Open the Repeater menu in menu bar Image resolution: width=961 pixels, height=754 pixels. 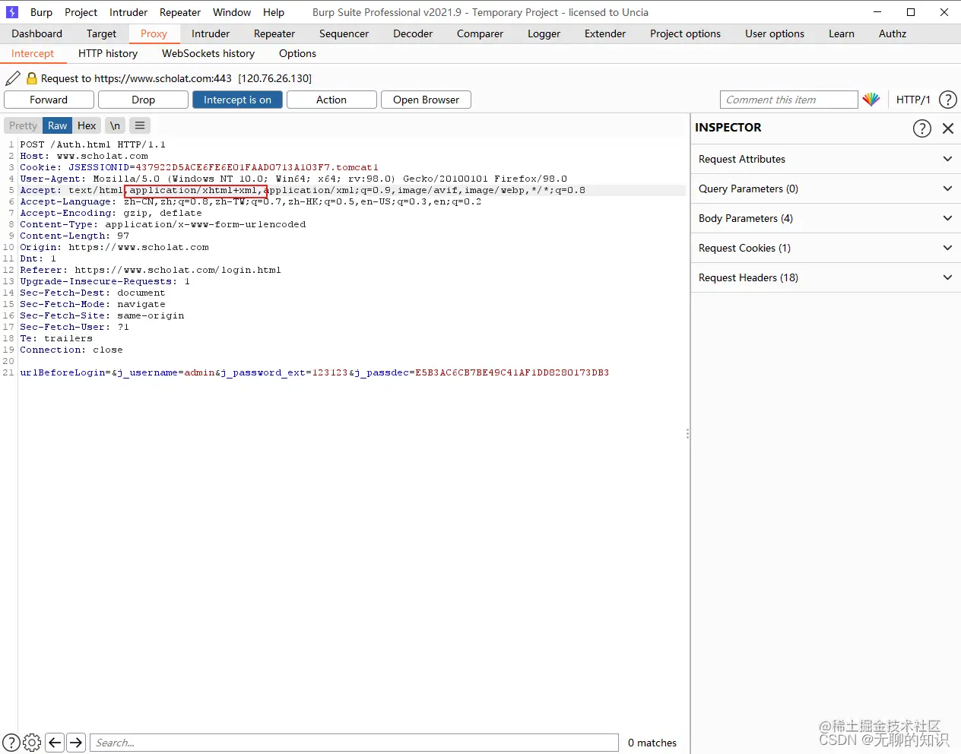pyautogui.click(x=180, y=12)
